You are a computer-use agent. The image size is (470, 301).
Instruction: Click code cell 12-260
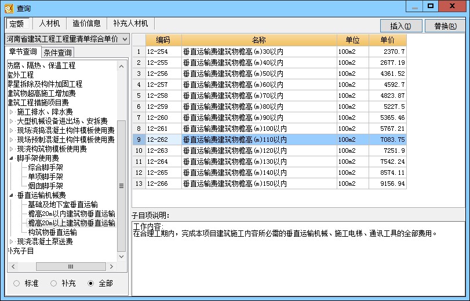click(163, 118)
